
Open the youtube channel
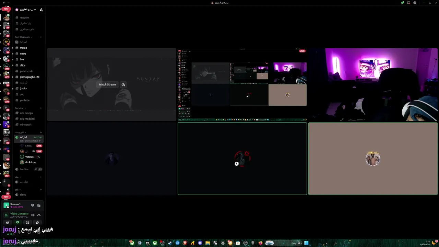pyautogui.click(x=28, y=100)
